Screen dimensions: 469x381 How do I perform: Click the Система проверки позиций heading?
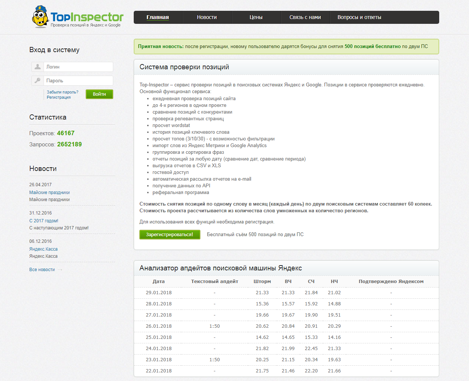[x=184, y=67]
